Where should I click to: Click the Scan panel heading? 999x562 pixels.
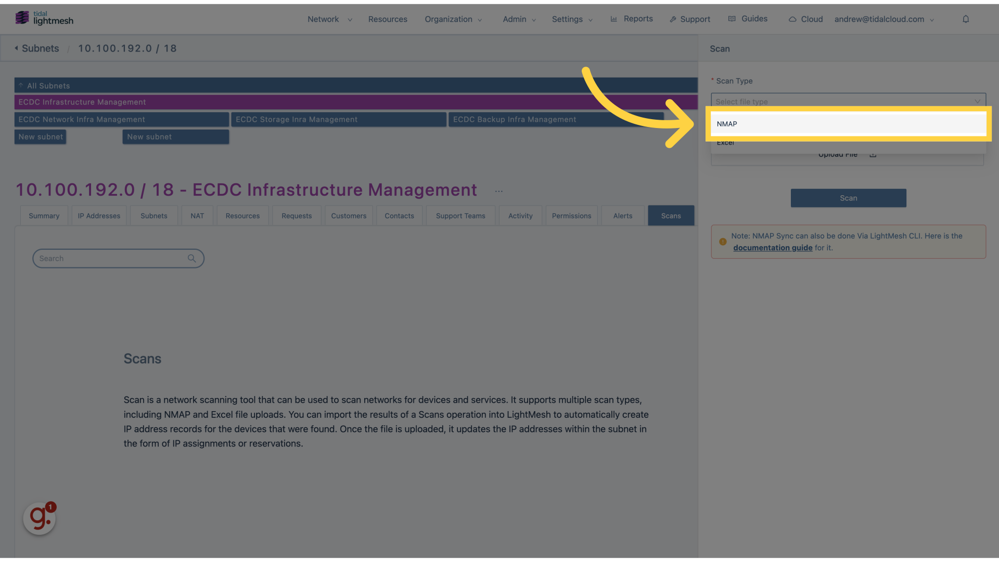pos(720,49)
